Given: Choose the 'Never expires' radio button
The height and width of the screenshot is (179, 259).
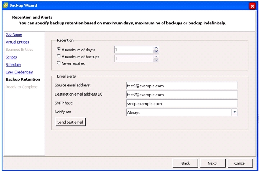Looking at the screenshot, I should pos(59,63).
